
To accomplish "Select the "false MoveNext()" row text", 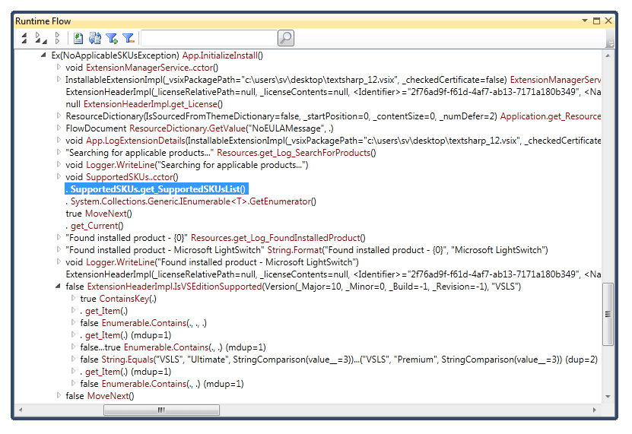I will [x=100, y=396].
